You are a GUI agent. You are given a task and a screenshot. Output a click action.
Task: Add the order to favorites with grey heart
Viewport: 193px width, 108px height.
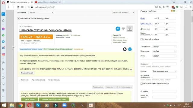coord(123,29)
